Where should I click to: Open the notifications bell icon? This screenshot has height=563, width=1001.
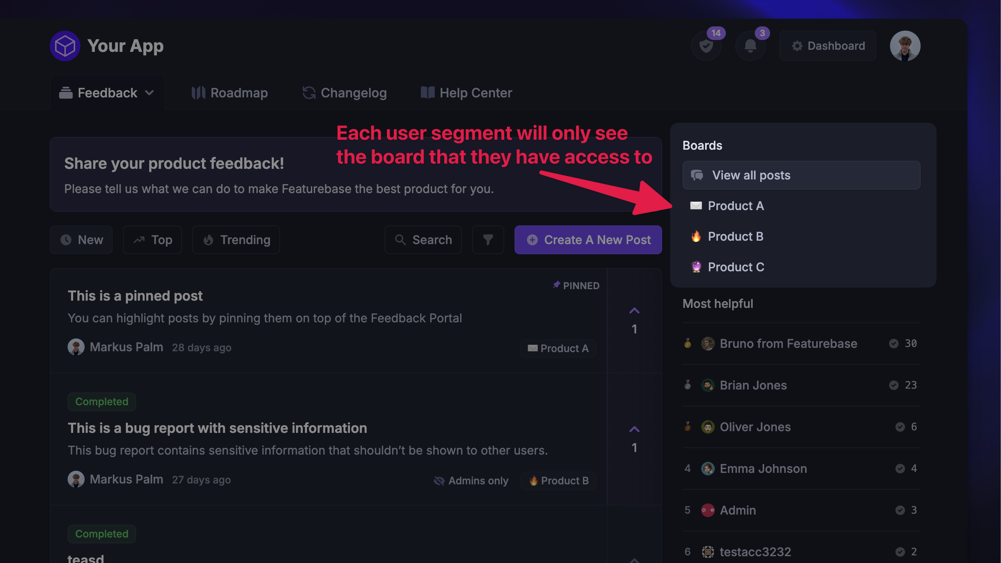pos(751,46)
